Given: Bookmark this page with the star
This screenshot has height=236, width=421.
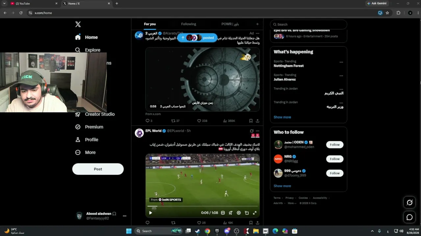Looking at the screenshot, I should 387,13.
